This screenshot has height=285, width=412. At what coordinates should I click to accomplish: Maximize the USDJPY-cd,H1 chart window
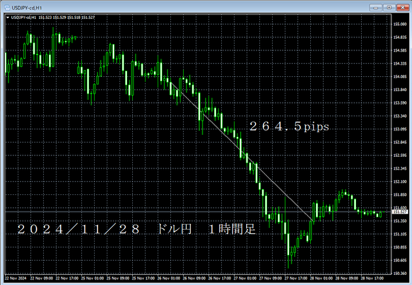389,8
